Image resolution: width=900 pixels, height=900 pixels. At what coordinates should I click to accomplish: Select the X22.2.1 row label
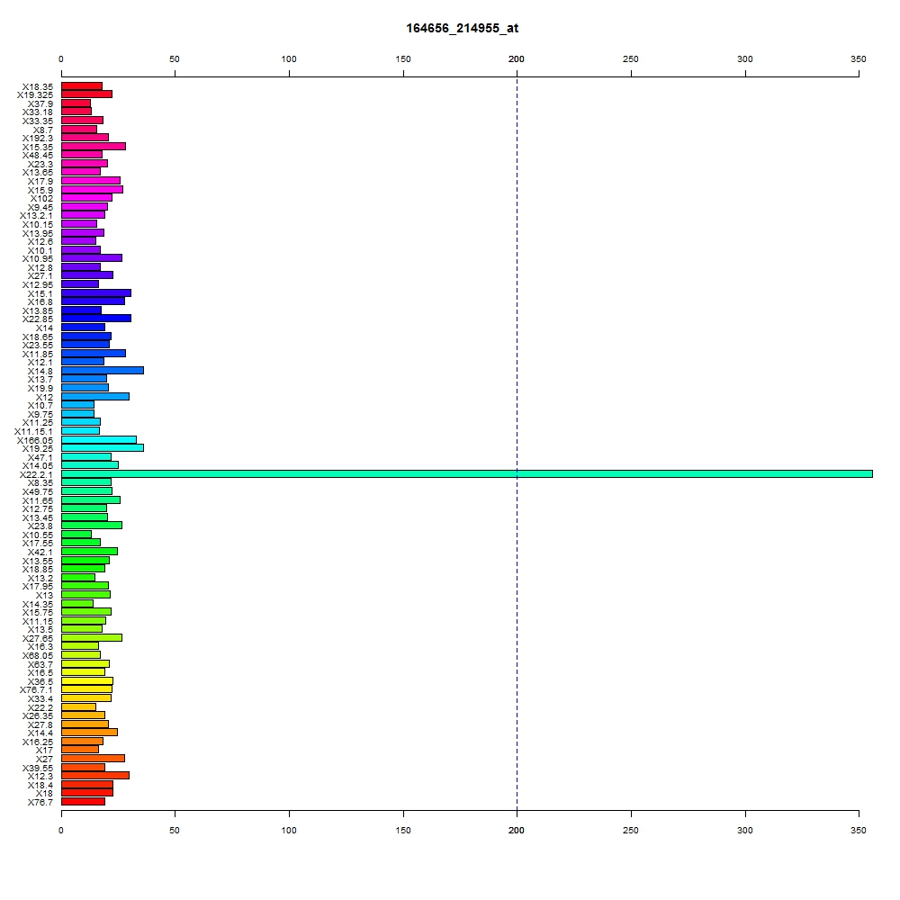36,474
